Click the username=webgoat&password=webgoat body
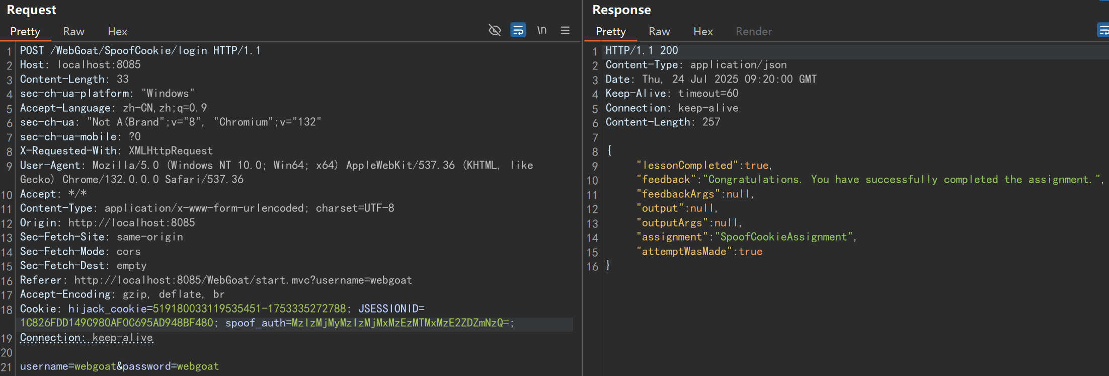The height and width of the screenshot is (376, 1109). point(120,366)
